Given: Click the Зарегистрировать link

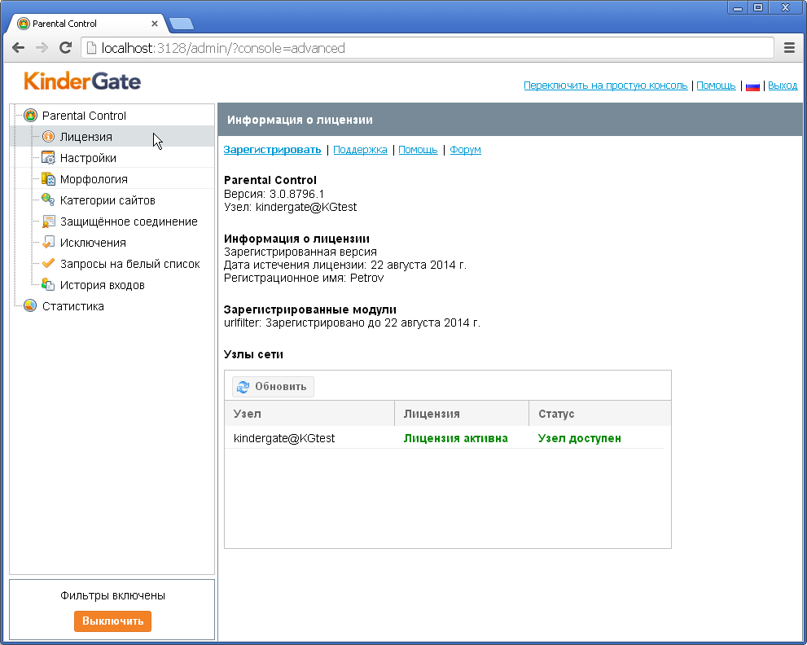Looking at the screenshot, I should point(272,149).
